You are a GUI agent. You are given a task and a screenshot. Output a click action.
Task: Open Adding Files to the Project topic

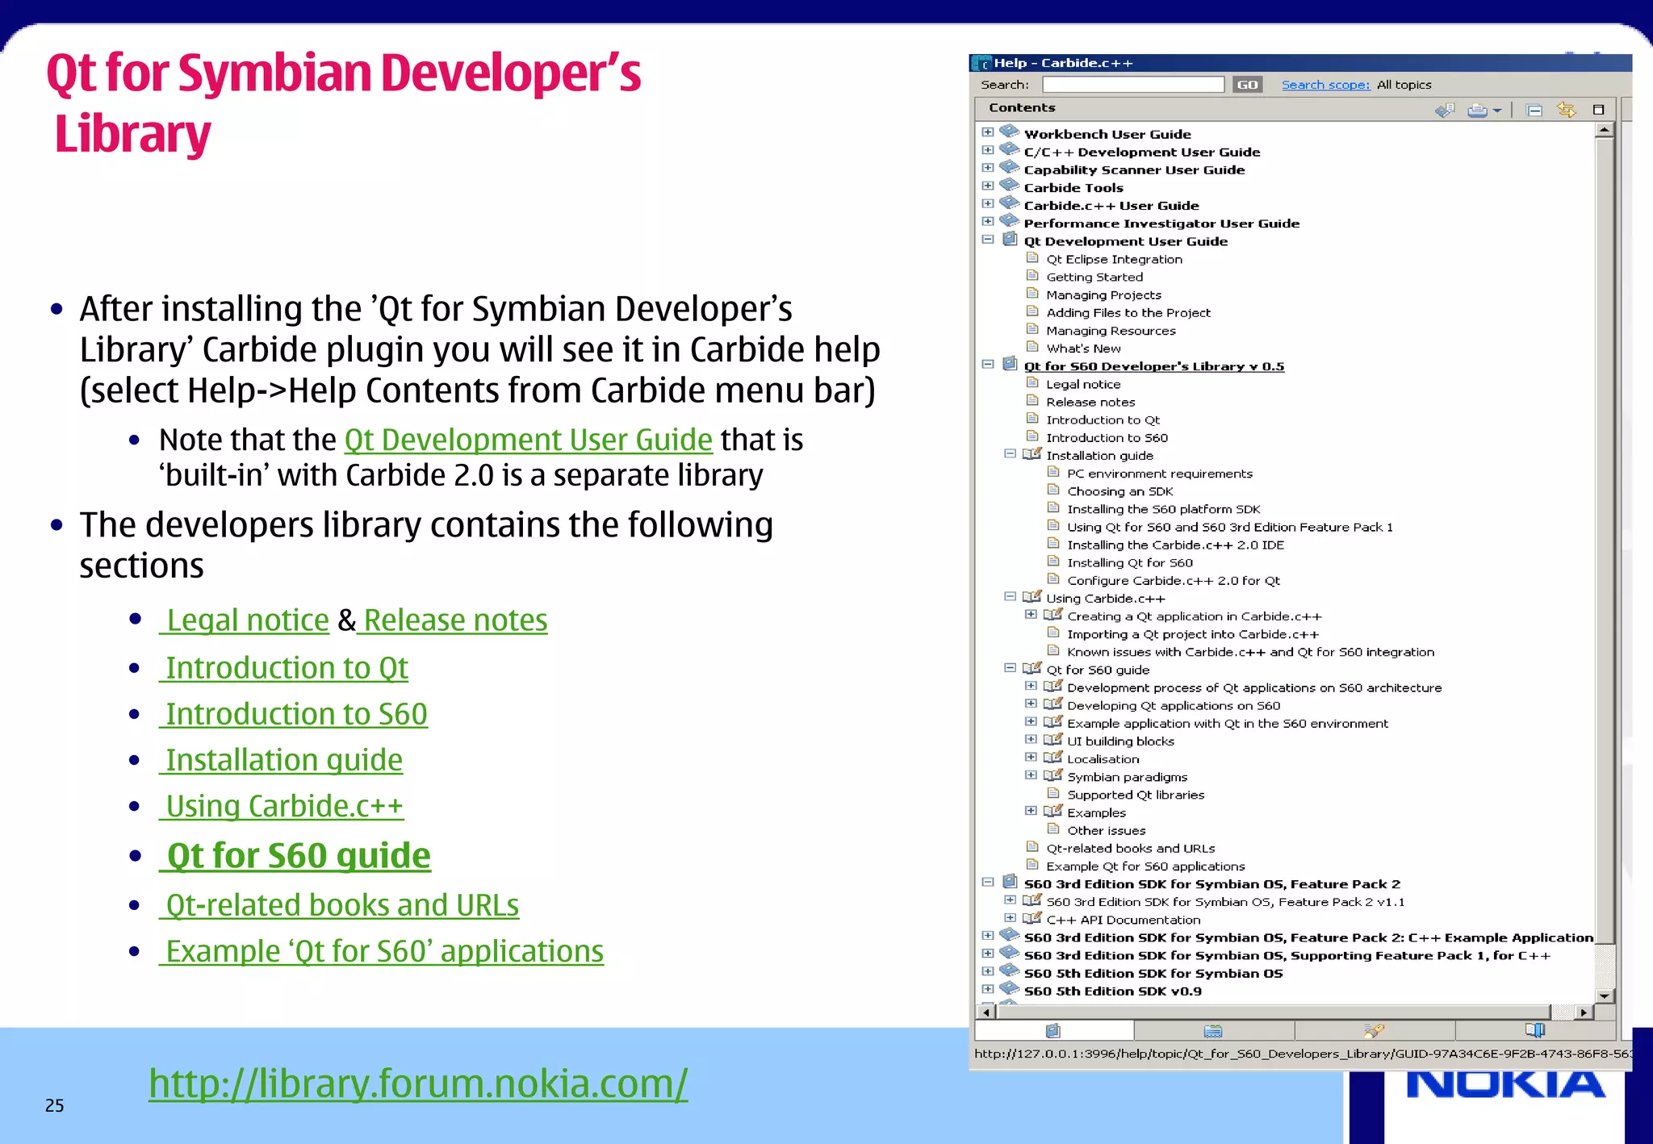[x=1128, y=313]
